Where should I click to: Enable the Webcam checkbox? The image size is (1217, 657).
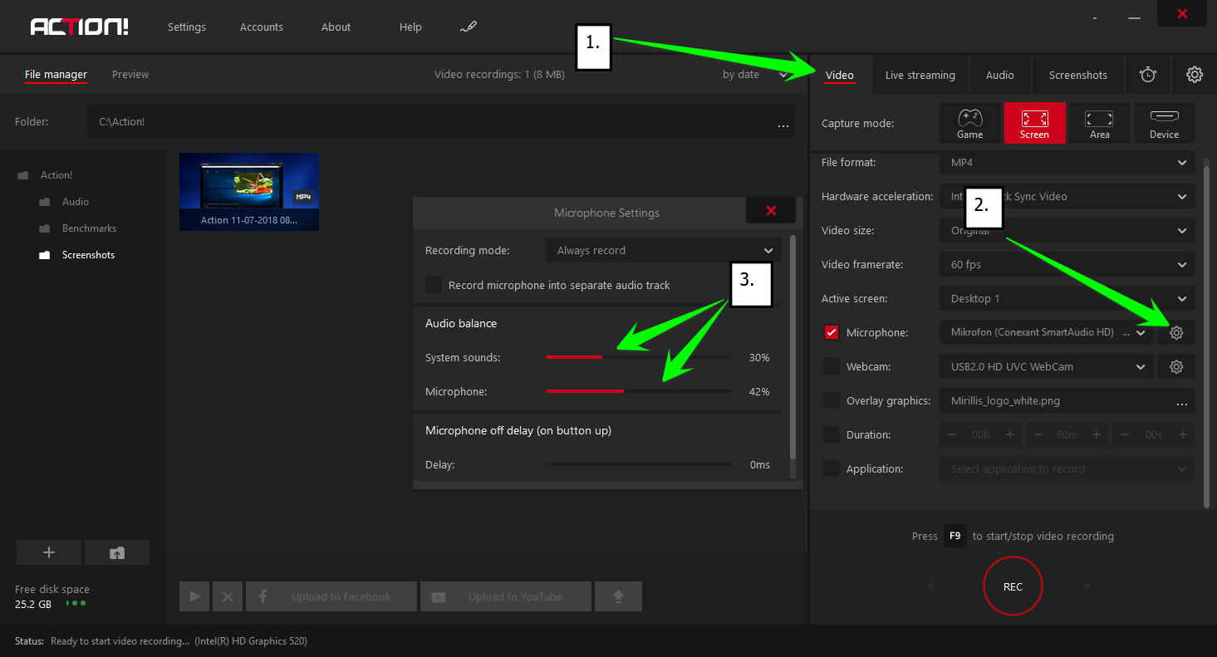(832, 367)
